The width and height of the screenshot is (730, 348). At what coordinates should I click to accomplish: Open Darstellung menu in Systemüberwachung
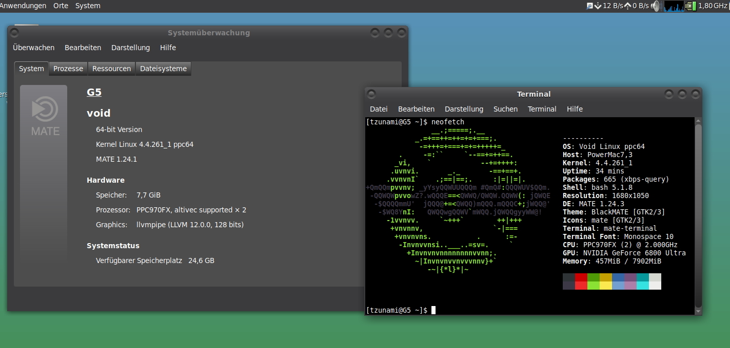130,48
